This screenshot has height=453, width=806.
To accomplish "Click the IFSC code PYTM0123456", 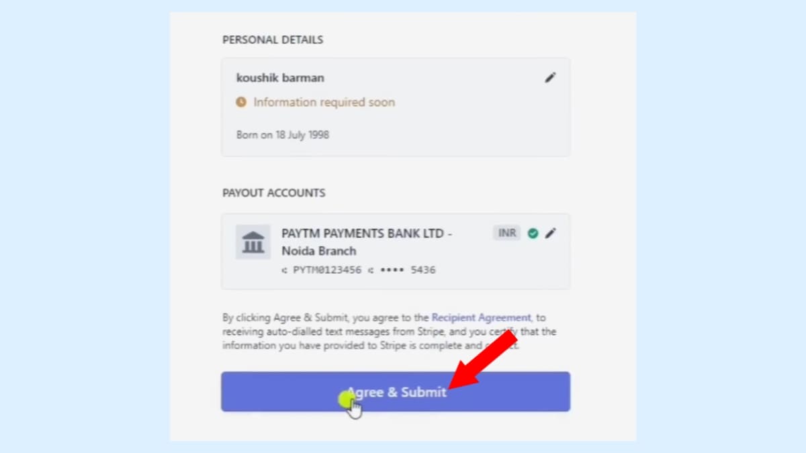I will [327, 270].
